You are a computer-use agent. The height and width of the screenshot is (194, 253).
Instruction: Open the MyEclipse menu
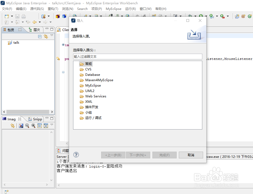[114, 9]
